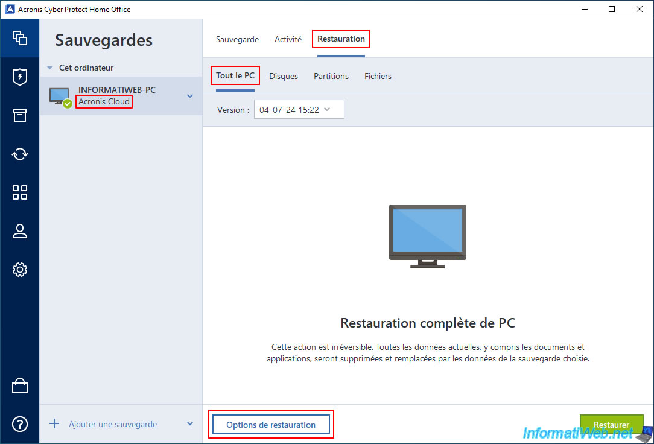Select the Disques sub-tab

284,76
